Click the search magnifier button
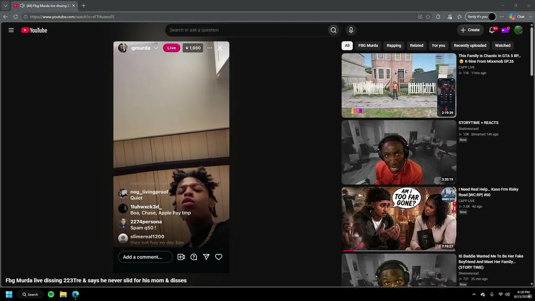The image size is (535, 301). (x=334, y=30)
